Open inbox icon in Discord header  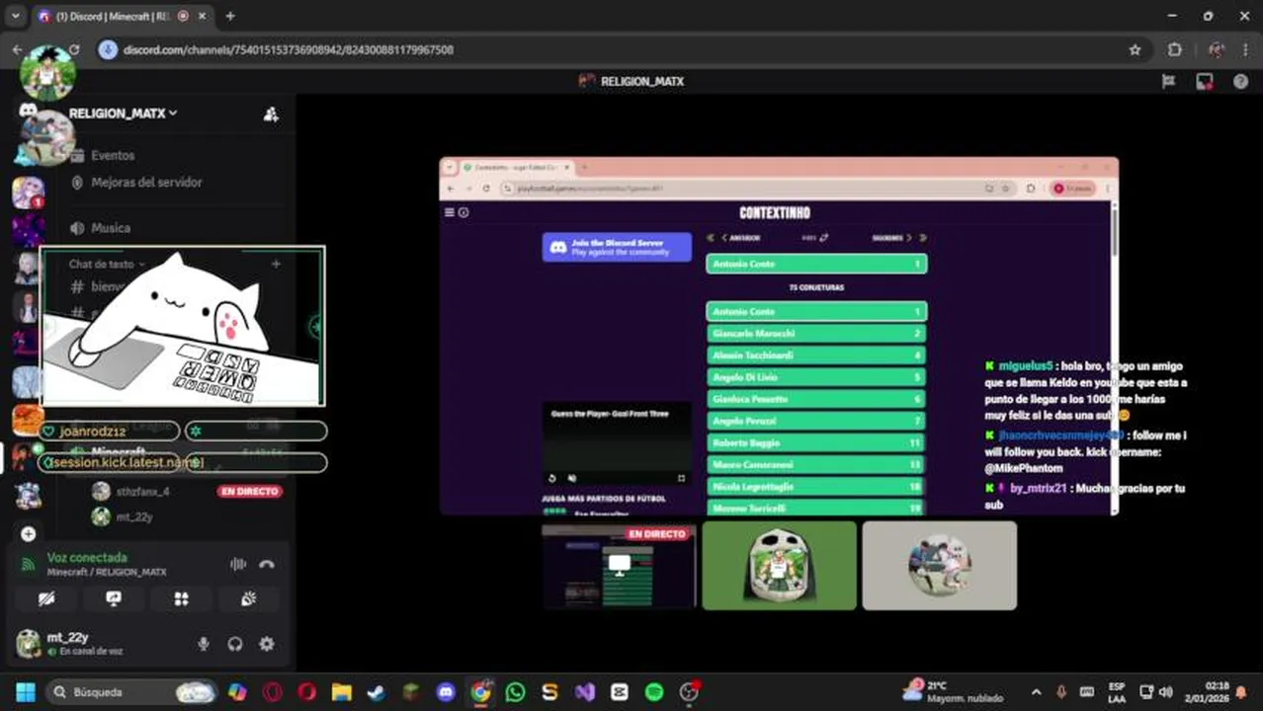1204,82
